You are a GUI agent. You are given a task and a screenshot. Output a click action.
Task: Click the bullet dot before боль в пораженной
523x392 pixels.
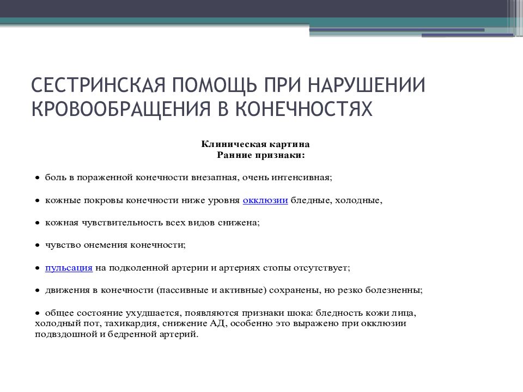38,178
